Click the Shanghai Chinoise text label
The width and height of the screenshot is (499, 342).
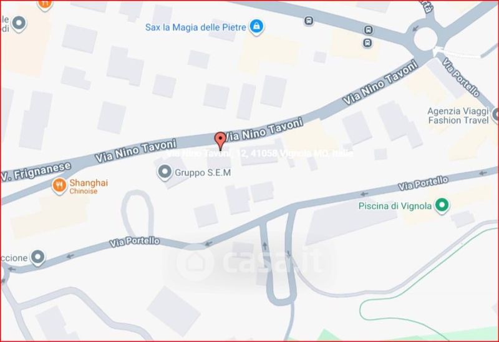89,187
